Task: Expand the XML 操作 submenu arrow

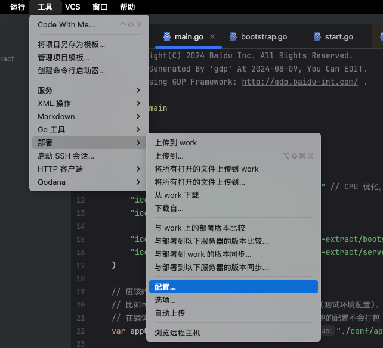Action: pyautogui.click(x=138, y=104)
